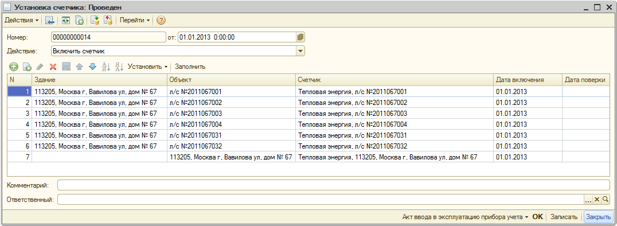Viewport: 617px width, 226px height.
Task: Select object cell л/с №2011067031
Action: (x=232, y=135)
